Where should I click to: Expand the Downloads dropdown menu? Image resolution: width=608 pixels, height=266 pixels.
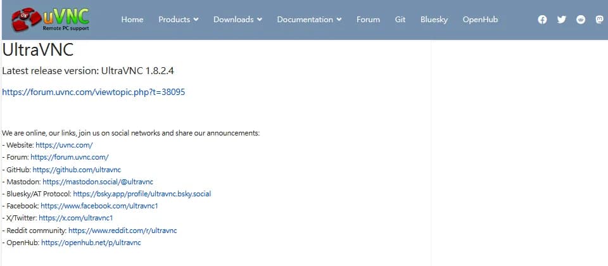click(x=237, y=20)
